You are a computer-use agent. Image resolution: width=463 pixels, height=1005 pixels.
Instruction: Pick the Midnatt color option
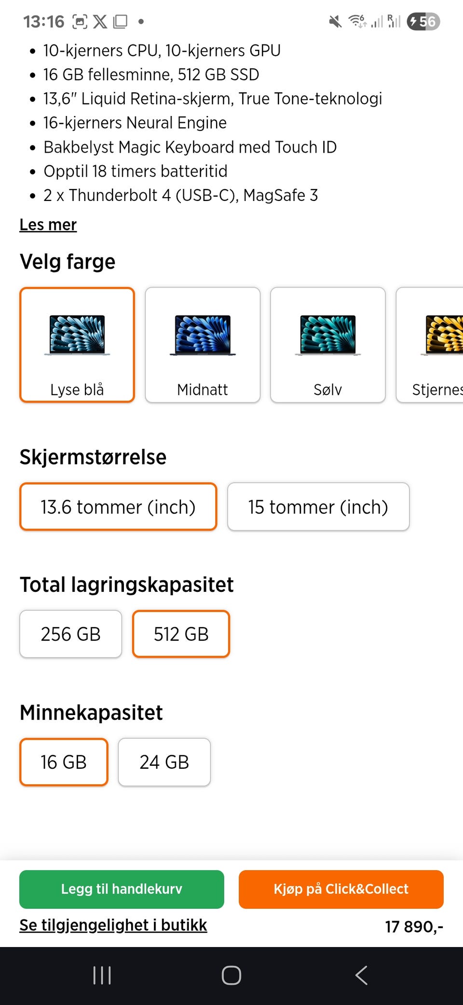203,345
